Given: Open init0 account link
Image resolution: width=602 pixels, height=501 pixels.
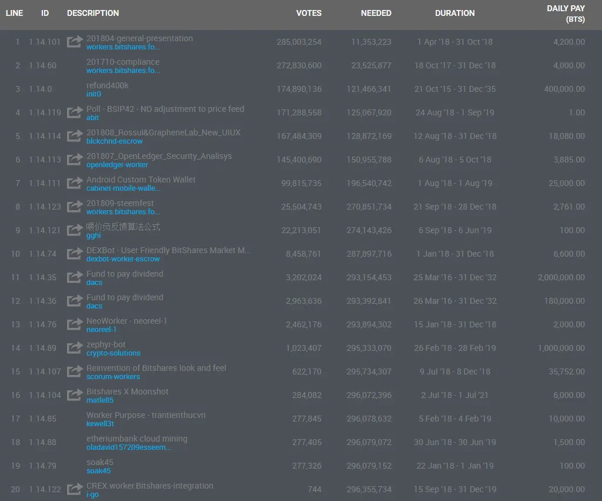Looking at the screenshot, I should coord(93,94).
